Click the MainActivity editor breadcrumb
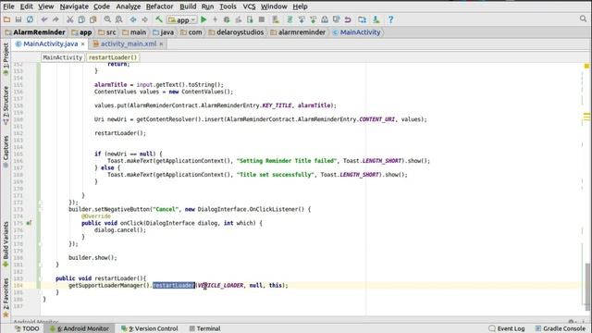 pos(63,57)
